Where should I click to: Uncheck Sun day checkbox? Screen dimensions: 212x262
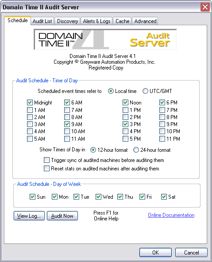pos(32,196)
